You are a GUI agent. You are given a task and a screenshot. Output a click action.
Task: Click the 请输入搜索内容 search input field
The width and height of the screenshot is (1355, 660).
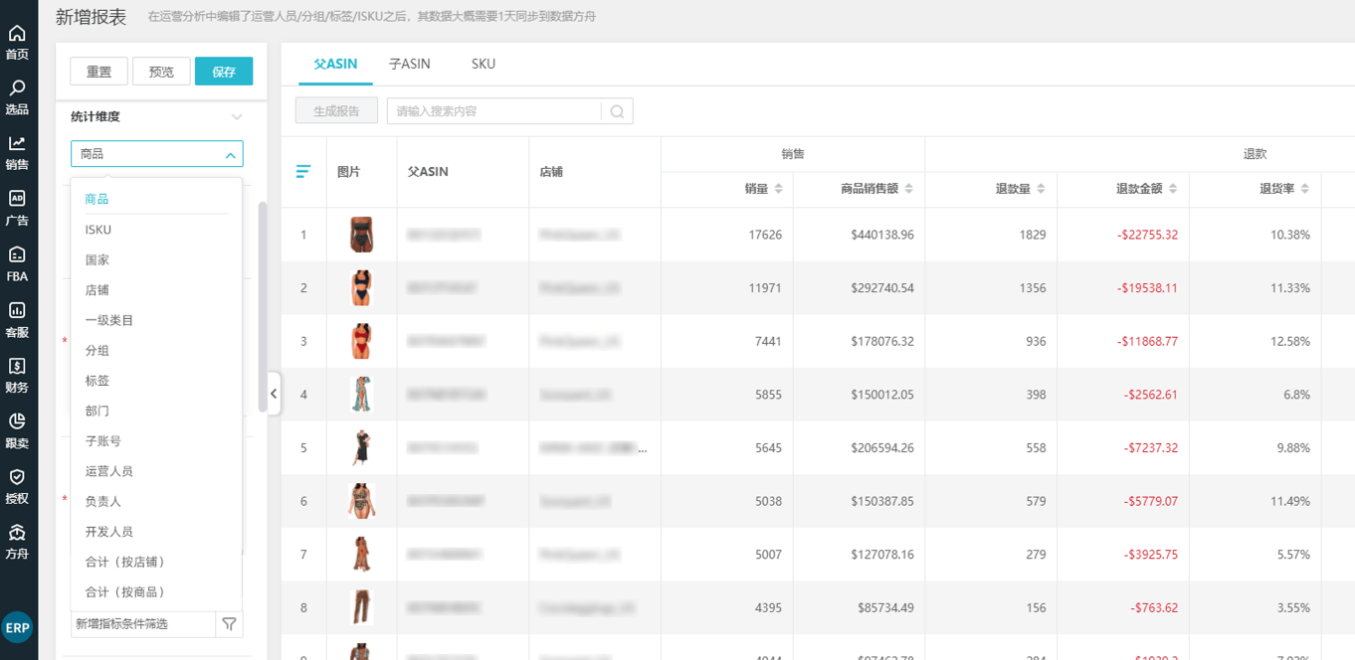point(494,111)
